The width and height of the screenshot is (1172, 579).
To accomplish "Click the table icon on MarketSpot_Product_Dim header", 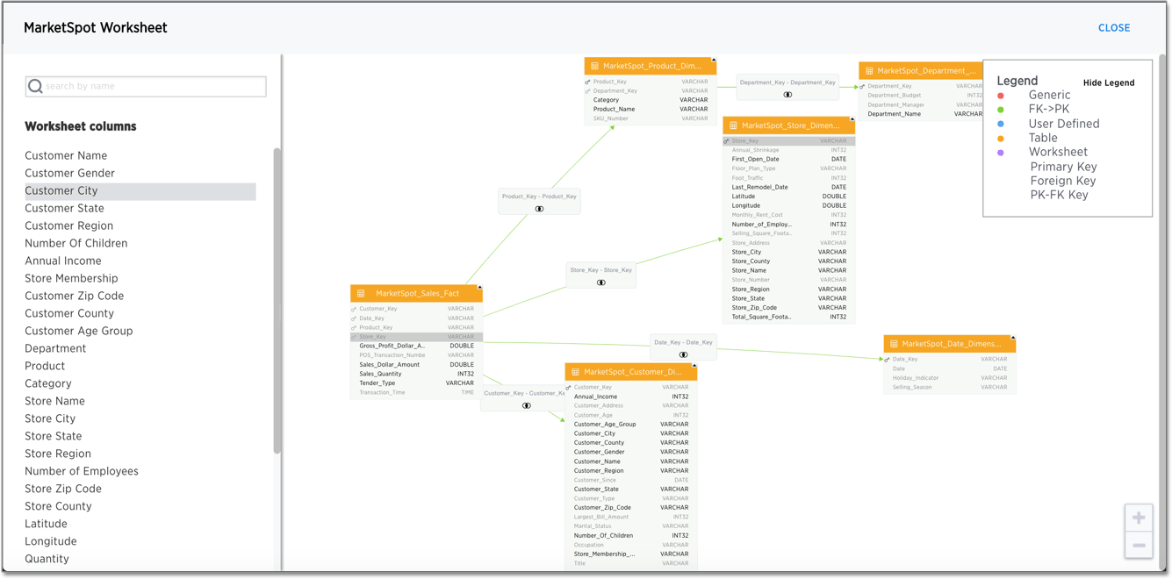I will pyautogui.click(x=595, y=66).
